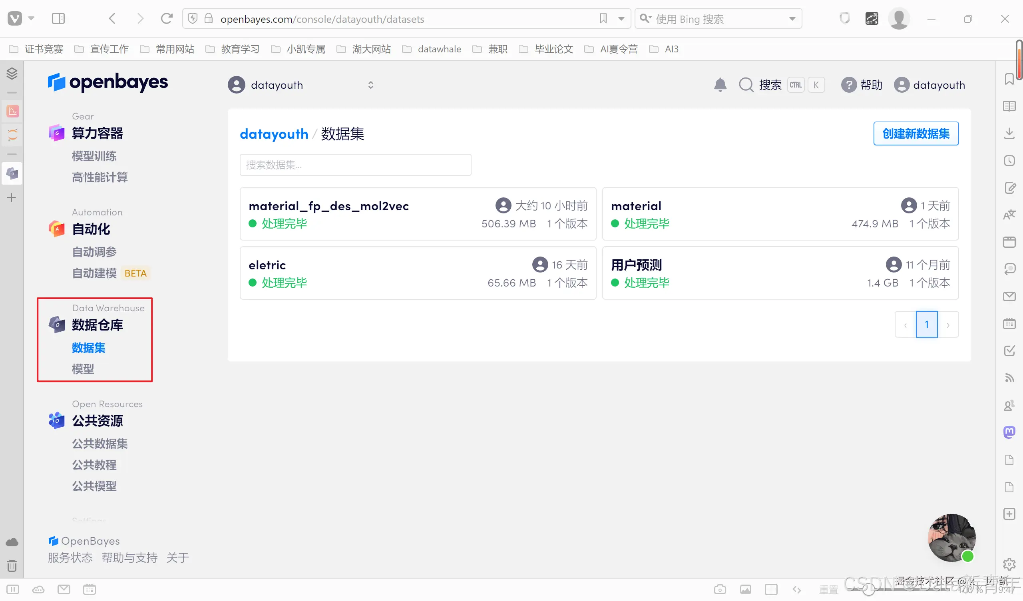Click the Gear 算力容器 icon
Screen dimensions: 1023x601
coord(57,133)
